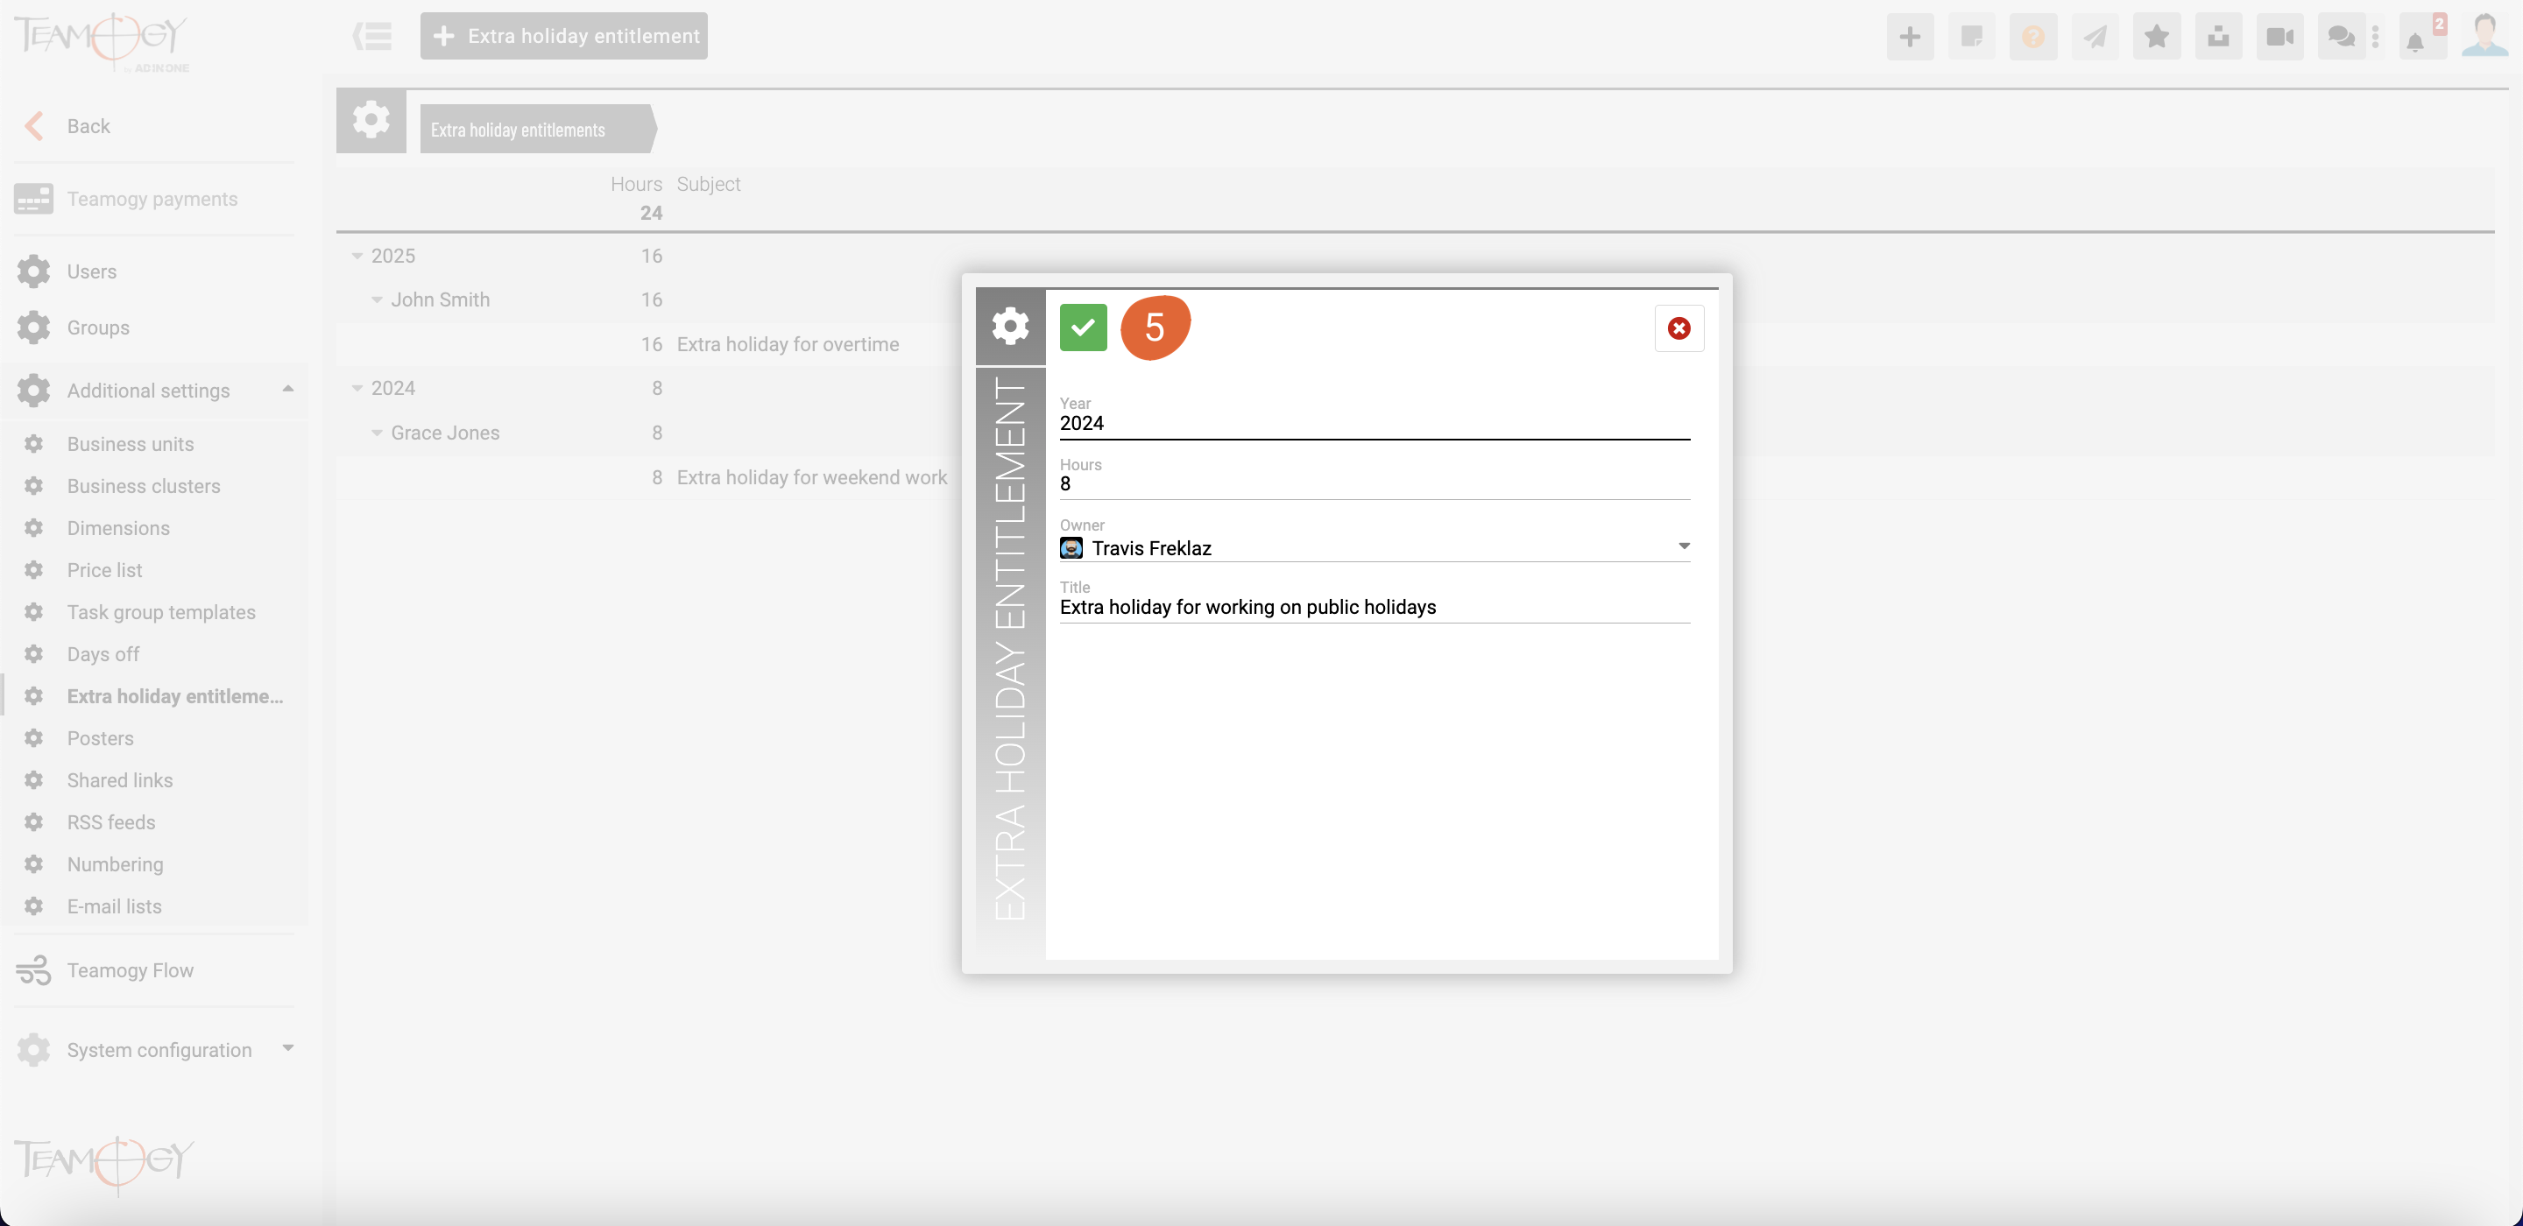Open the three-dot more options menu
Viewport: 2523px width, 1226px height.
(2375, 37)
